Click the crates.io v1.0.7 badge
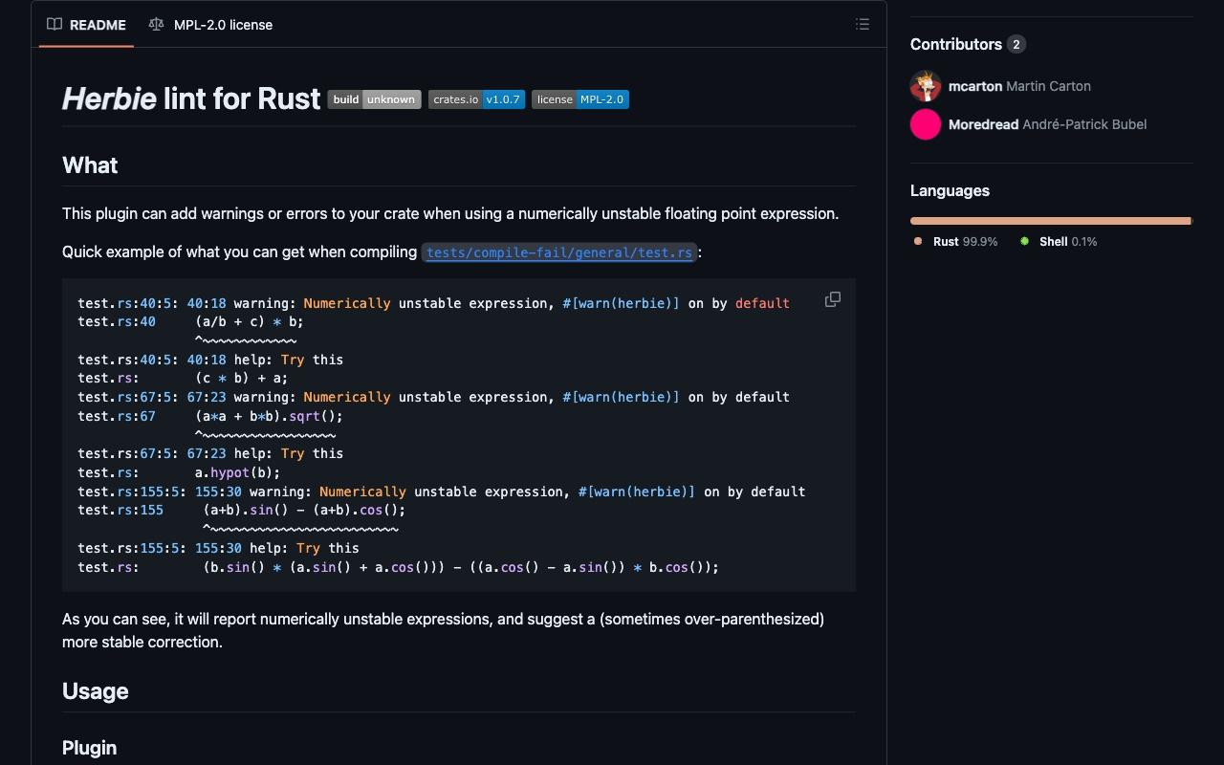The width and height of the screenshot is (1224, 765). (x=476, y=99)
